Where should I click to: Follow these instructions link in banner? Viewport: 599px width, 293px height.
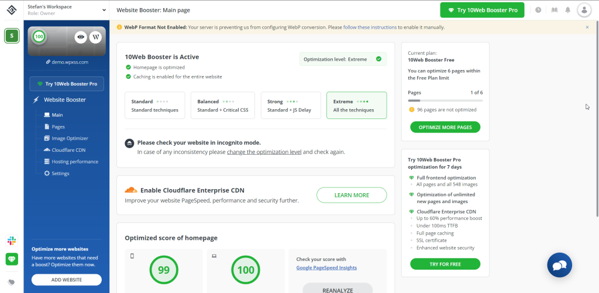tap(370, 27)
